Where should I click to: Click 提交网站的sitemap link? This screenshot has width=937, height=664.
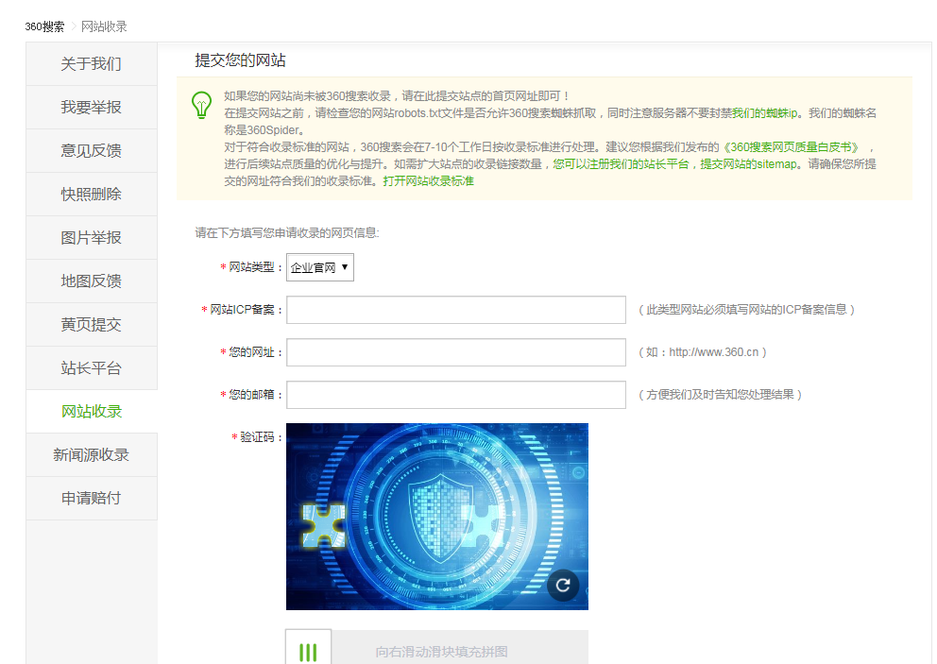point(748,163)
